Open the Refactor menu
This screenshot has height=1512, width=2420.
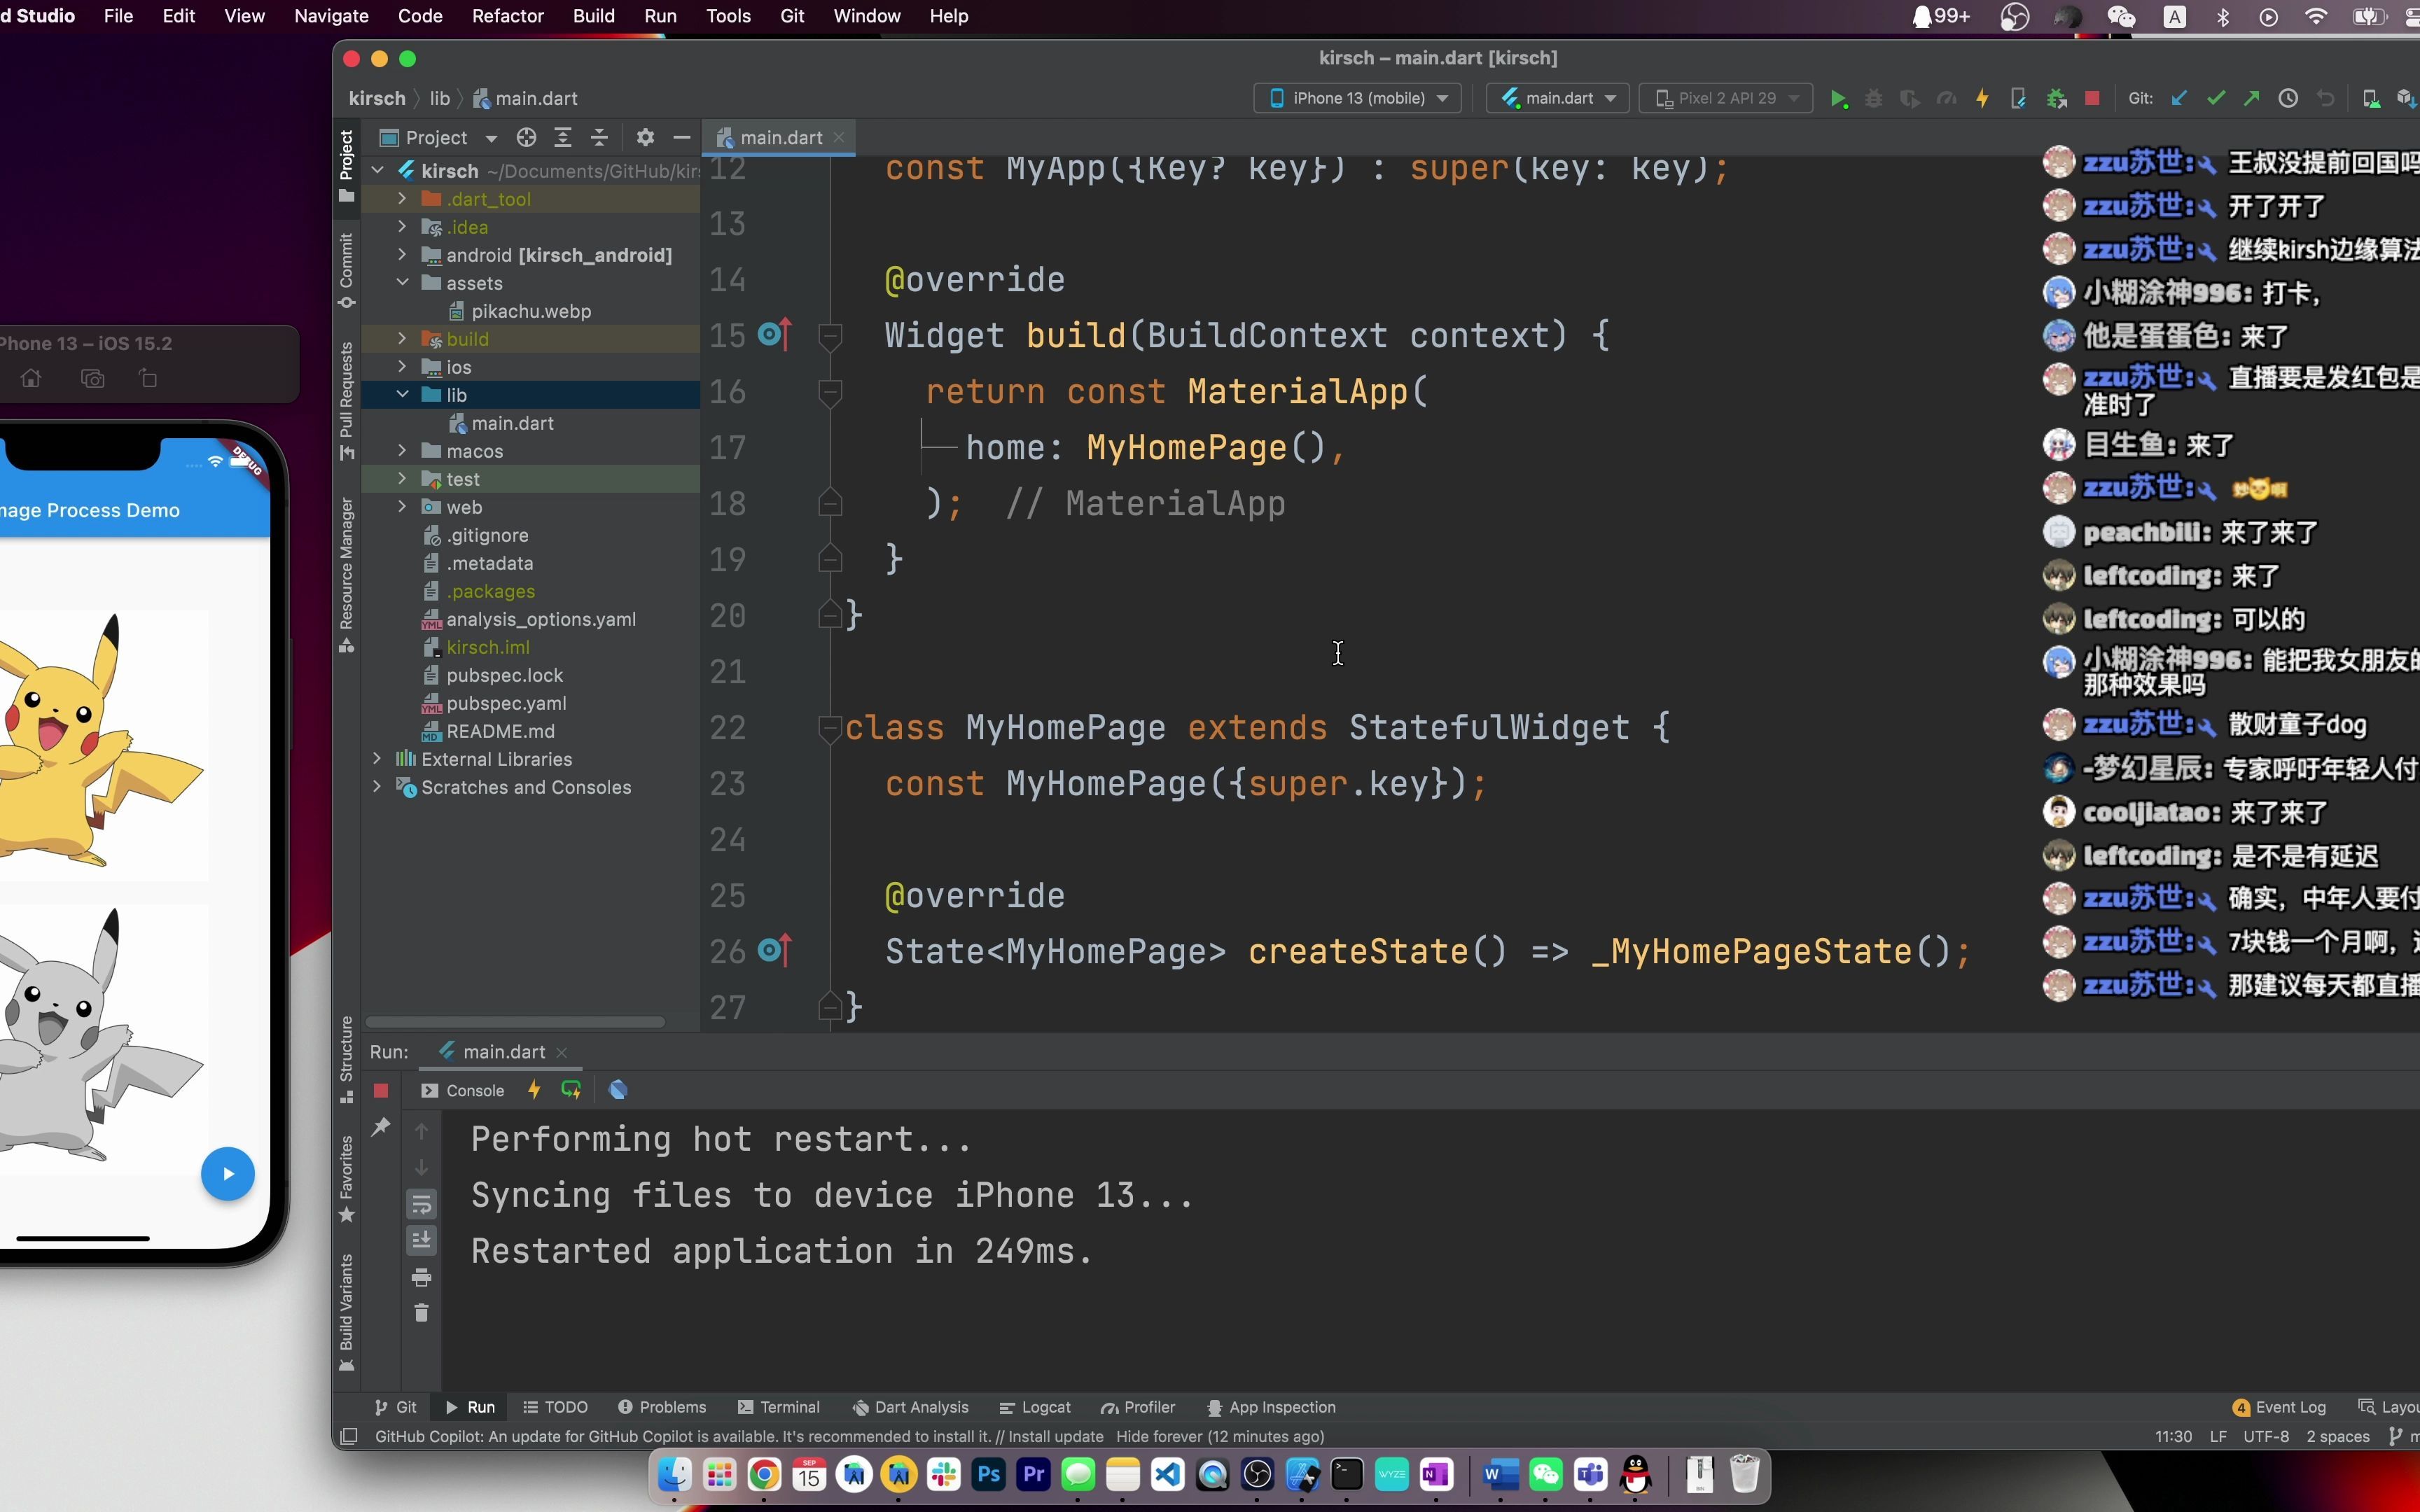pos(507,16)
